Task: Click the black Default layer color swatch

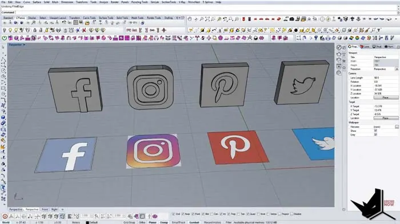Action: tap(87, 222)
